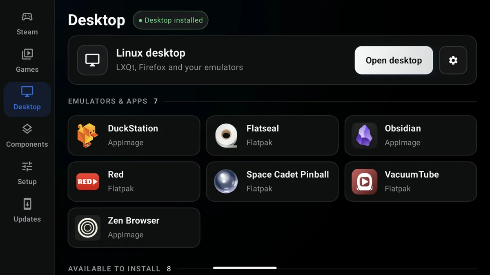
Task: Select the Zen Browser app name
Action: 134,220
